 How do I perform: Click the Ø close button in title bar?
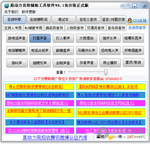pos(145,6)
